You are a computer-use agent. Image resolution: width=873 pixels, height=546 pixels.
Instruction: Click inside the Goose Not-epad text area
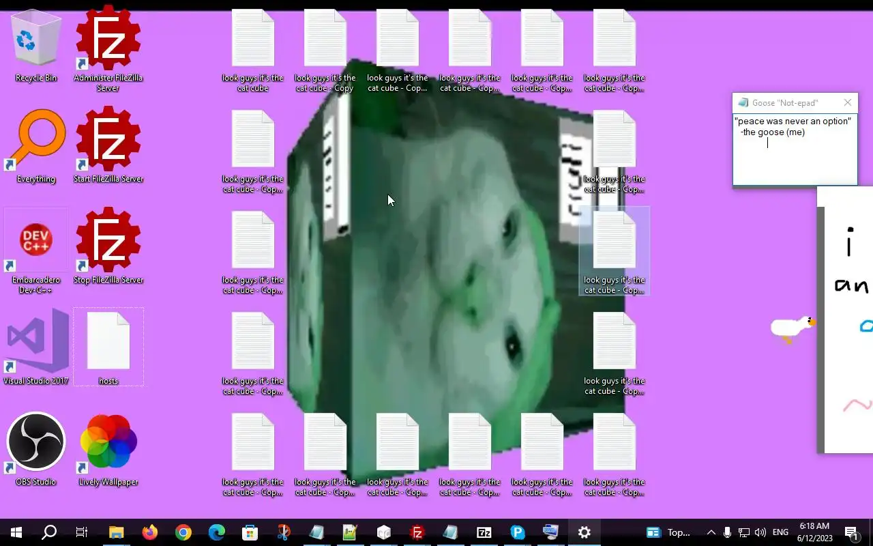coord(795,149)
